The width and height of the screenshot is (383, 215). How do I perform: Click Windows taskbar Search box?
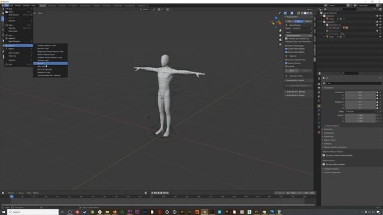tap(33, 212)
